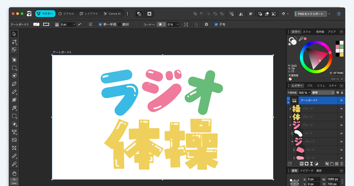Expand left tools with double chevron
Image resolution: width=354 pixels, height=186 pixels.
[14, 180]
